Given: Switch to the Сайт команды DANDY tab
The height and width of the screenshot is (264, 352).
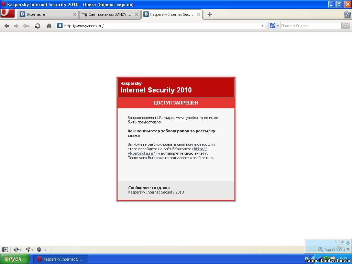Looking at the screenshot, I should tap(110, 14).
